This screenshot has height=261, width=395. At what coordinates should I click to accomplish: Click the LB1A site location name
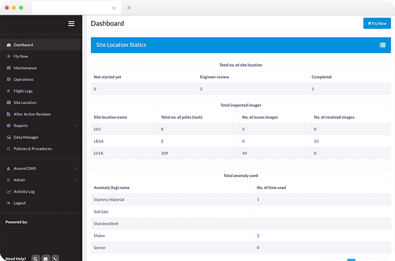[x=99, y=141]
